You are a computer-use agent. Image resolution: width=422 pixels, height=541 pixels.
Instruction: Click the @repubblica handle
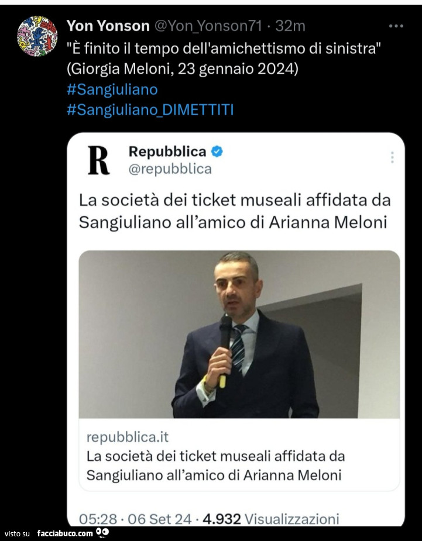(170, 170)
